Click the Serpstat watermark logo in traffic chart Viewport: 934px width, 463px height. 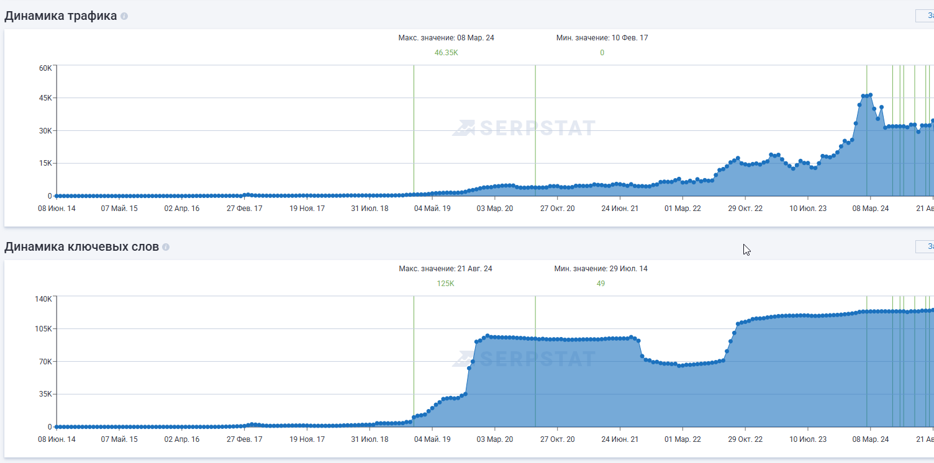(x=524, y=128)
